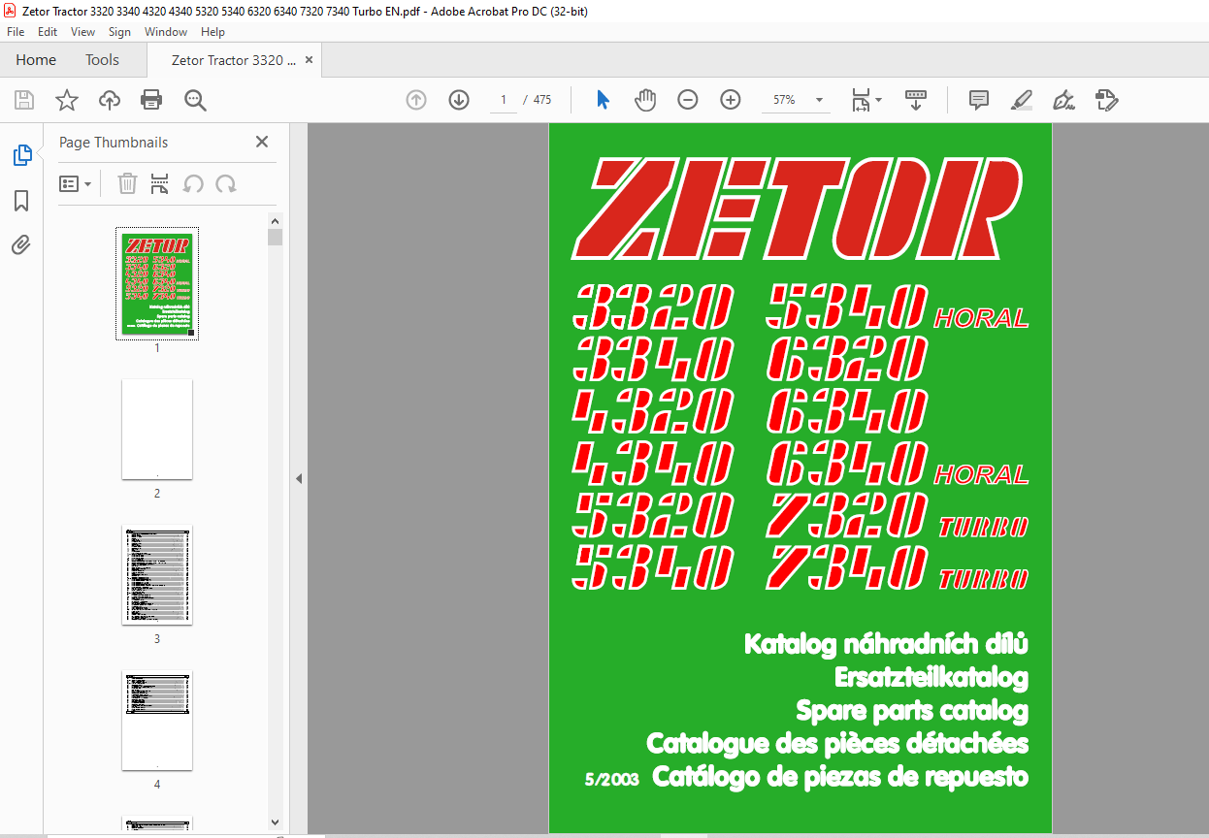This screenshot has width=1209, height=838.
Task: Click the Share file toolbar icon
Action: (1107, 100)
